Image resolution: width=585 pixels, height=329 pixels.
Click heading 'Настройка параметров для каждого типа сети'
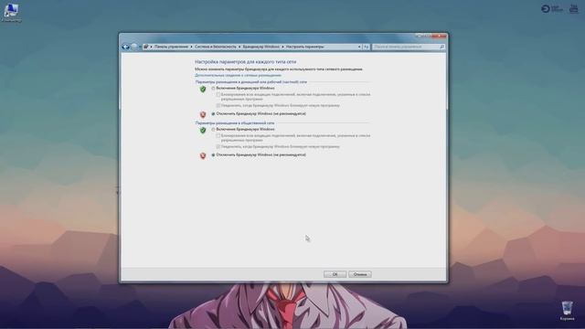pyautogui.click(x=246, y=62)
